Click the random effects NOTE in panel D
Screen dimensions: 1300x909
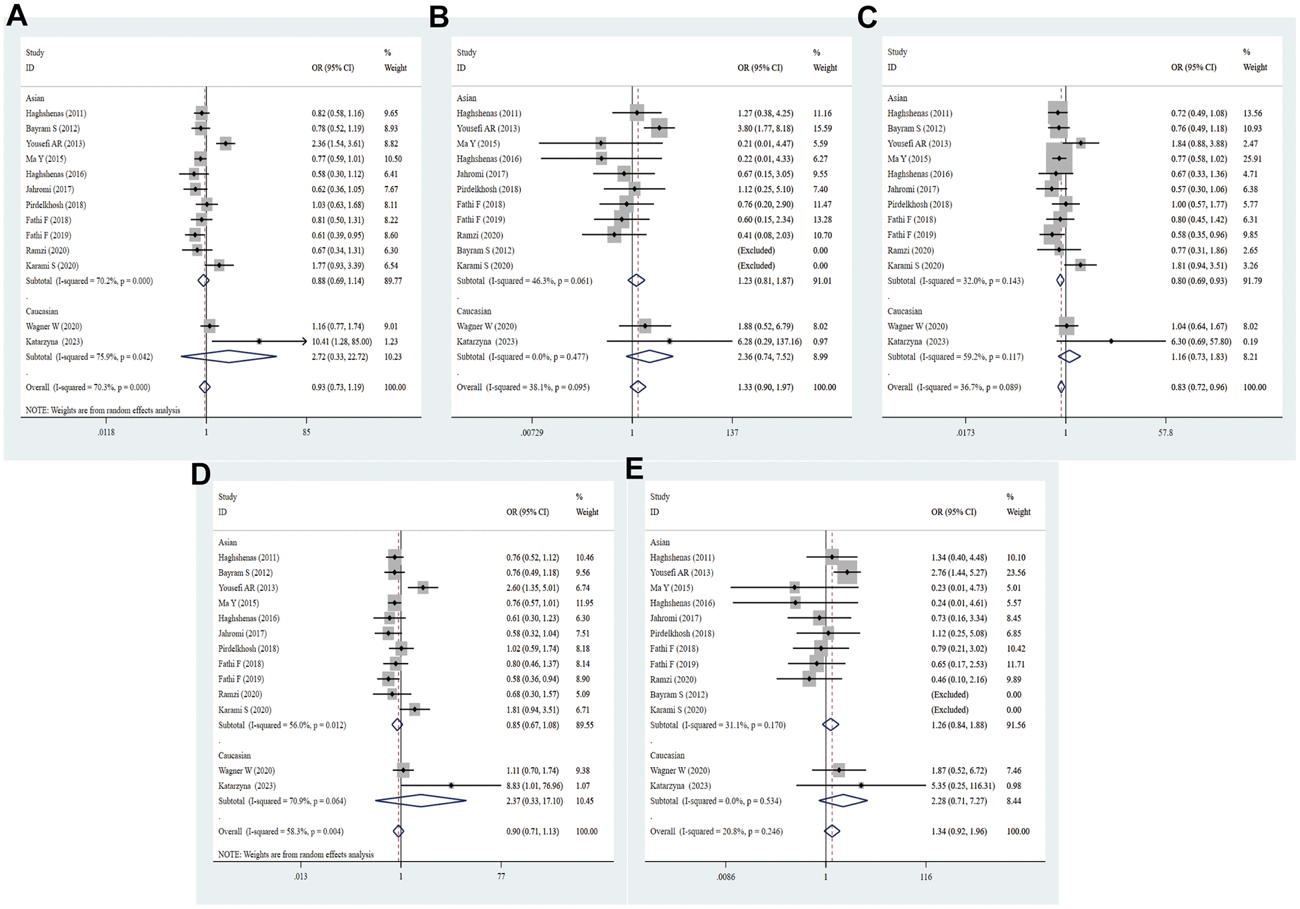point(296,854)
